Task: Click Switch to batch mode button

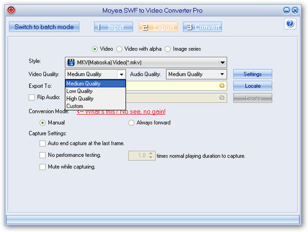Action: click(x=44, y=27)
